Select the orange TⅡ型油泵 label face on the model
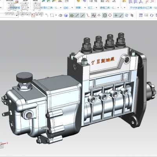This screenshot has height=157, width=157. pyautogui.click(x=103, y=61)
